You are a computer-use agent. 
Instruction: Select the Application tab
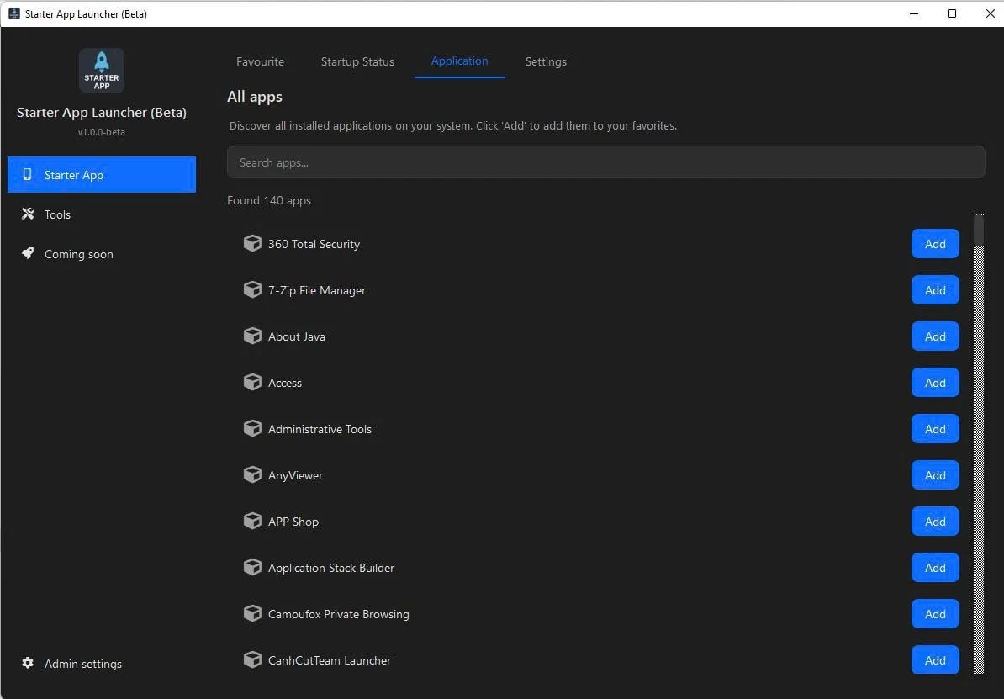click(459, 61)
